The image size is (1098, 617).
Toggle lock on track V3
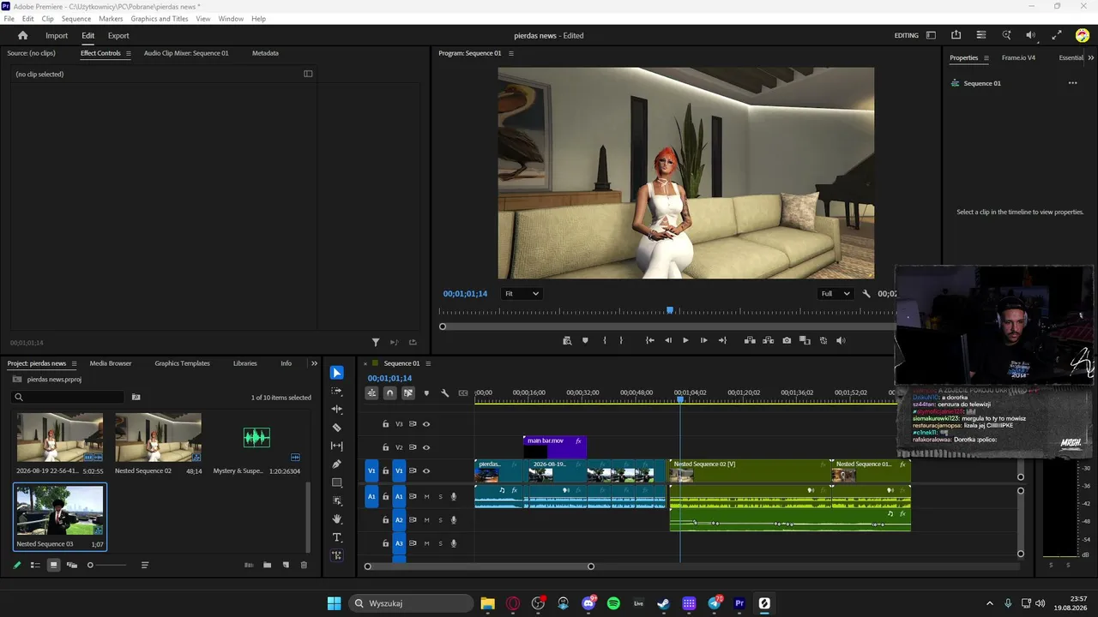click(x=385, y=424)
